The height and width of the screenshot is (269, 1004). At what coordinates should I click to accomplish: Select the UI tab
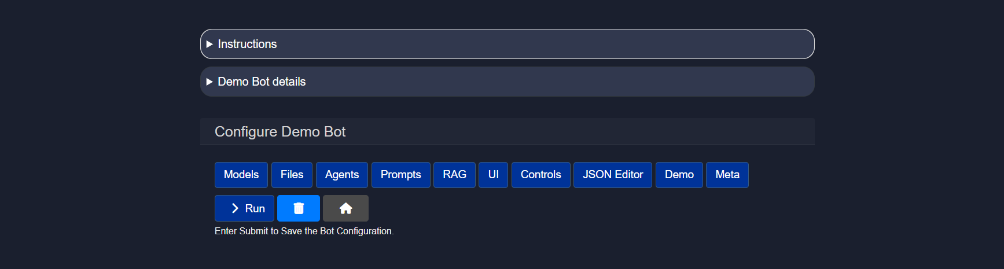(493, 175)
